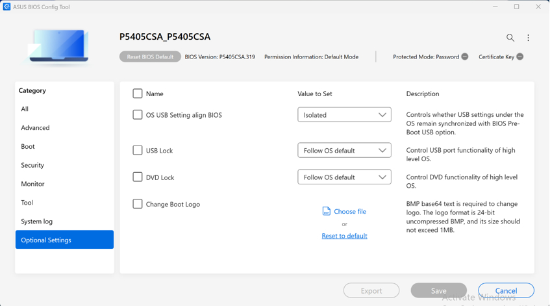This screenshot has width=550, height=306.
Task: Select the All category
Action: (x=64, y=108)
